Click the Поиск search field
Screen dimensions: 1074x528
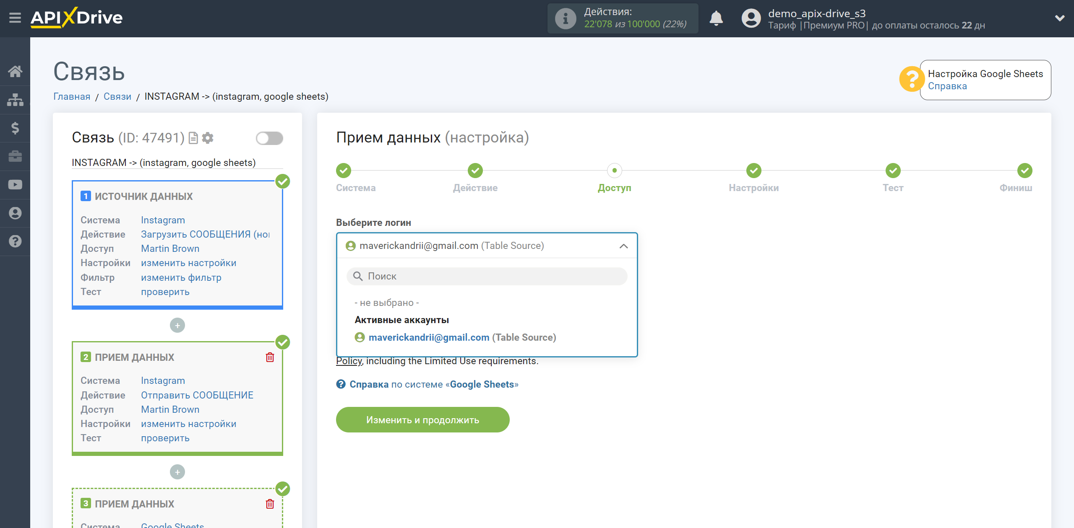(x=487, y=276)
